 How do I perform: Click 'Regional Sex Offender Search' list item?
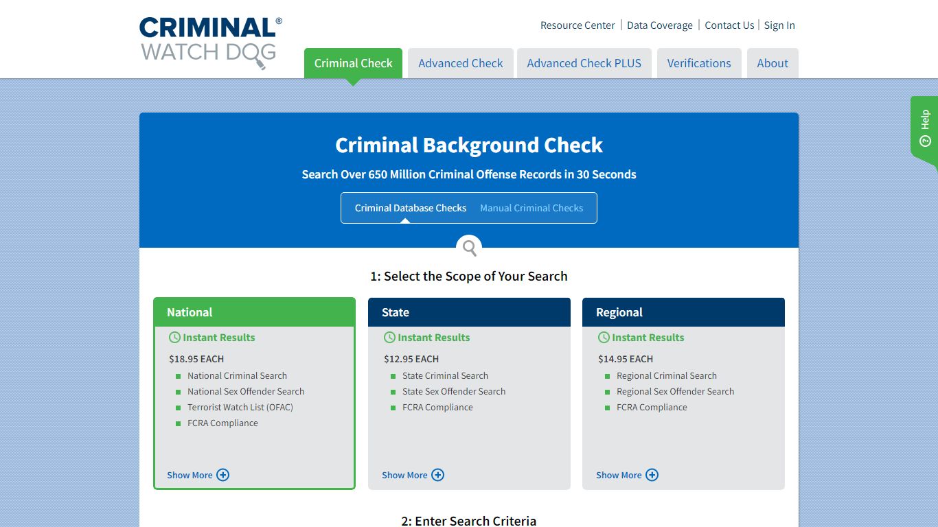(676, 391)
